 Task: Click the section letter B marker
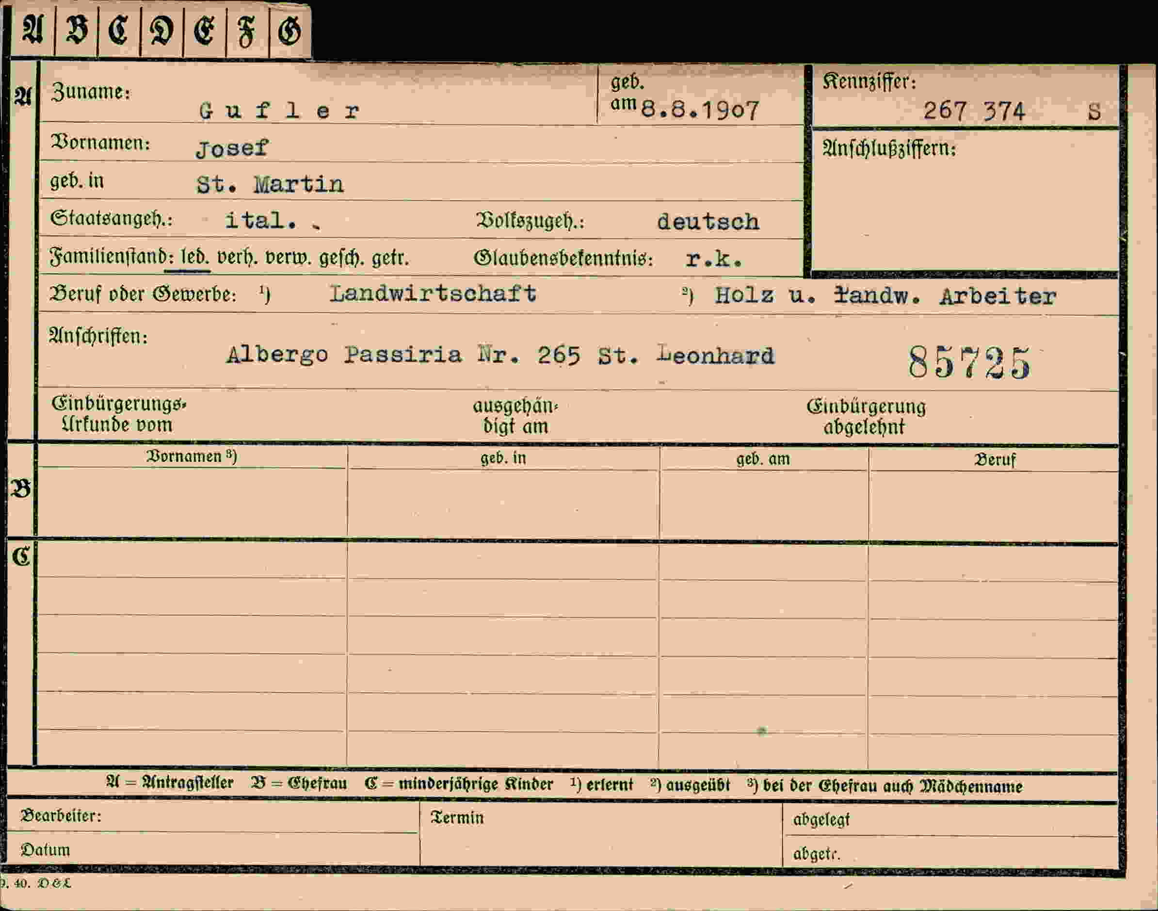(21, 488)
